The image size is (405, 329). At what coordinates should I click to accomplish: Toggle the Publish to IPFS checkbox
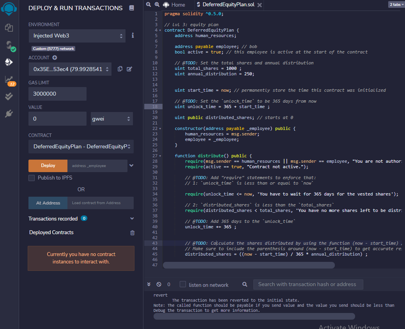click(32, 178)
